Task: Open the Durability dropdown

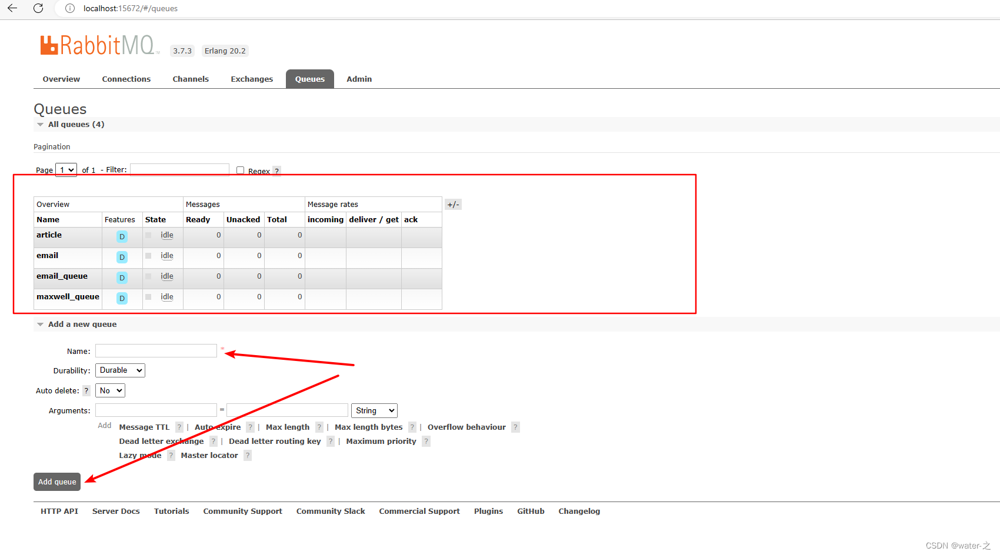Action: [120, 370]
